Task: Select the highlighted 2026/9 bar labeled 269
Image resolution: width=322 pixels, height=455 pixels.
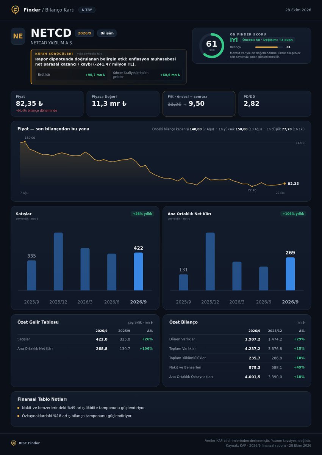Action: [290, 274]
